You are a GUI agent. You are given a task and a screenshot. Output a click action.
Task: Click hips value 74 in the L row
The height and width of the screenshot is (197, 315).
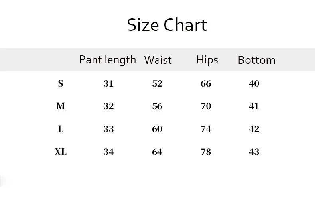[206, 129]
